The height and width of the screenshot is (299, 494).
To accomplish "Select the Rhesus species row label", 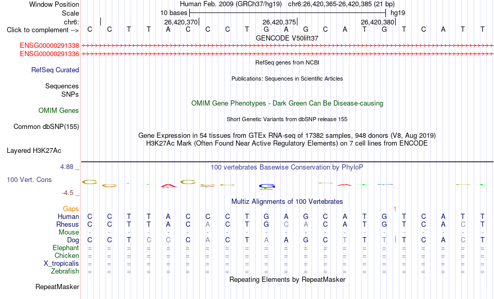I will point(68,224).
